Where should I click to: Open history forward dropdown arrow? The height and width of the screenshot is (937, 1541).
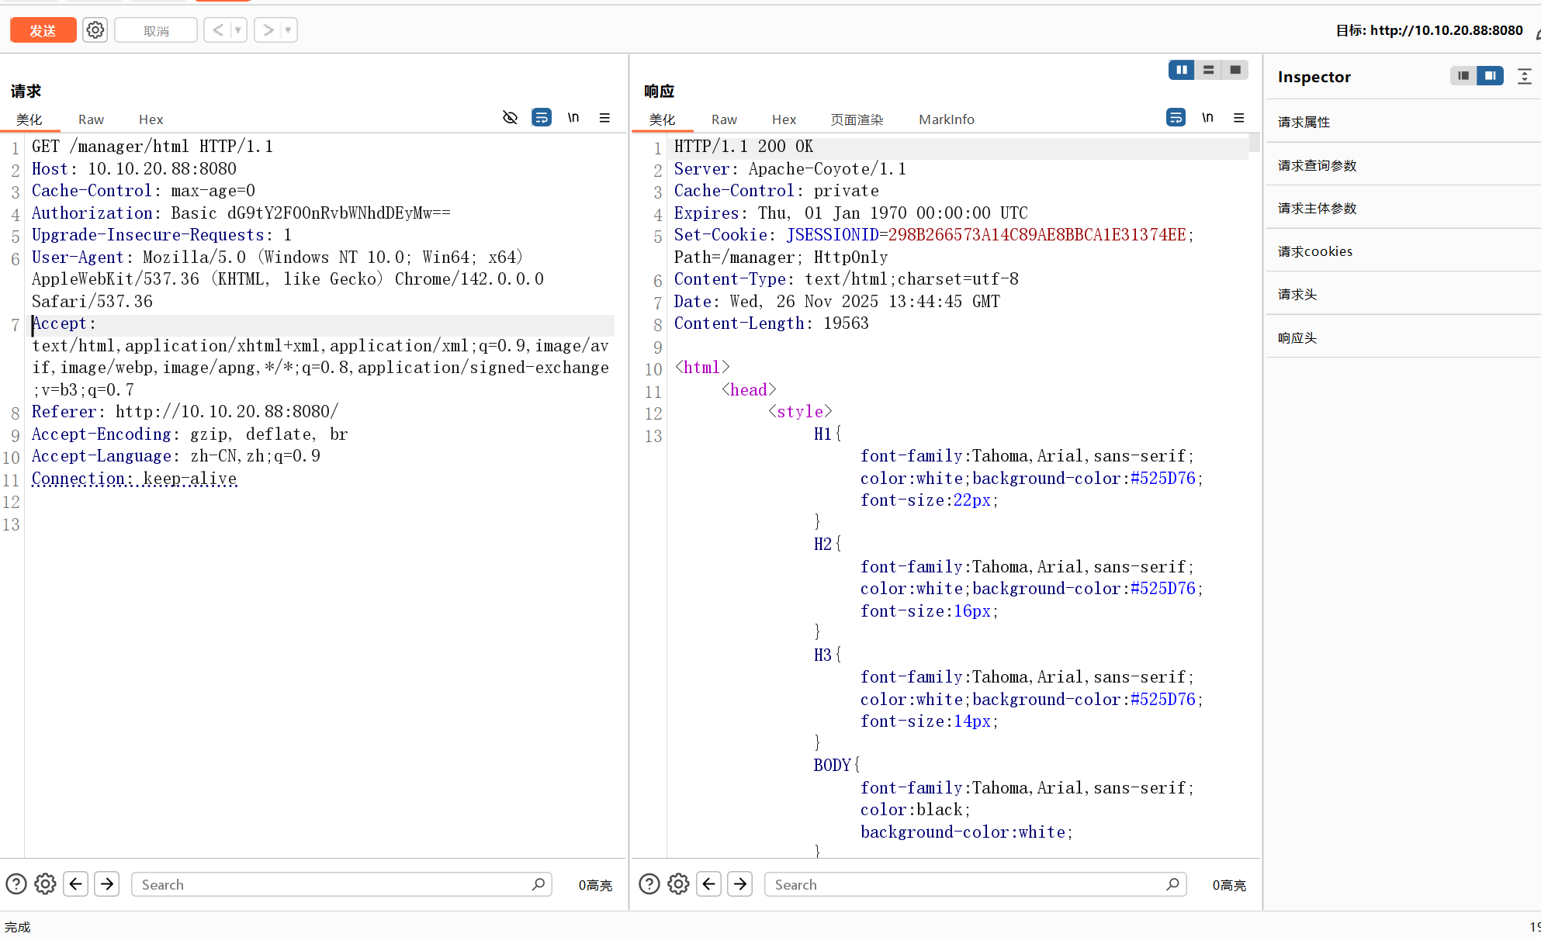[288, 30]
